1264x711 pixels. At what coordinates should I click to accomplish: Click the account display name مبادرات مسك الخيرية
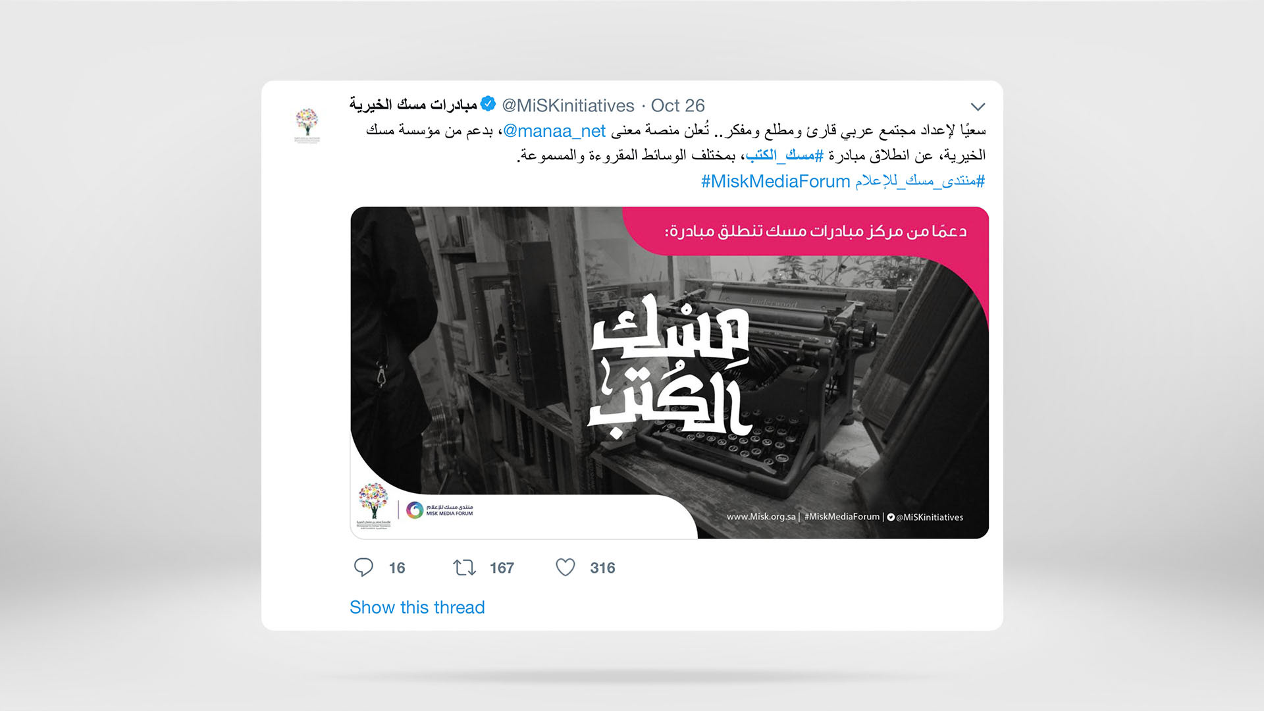click(413, 105)
